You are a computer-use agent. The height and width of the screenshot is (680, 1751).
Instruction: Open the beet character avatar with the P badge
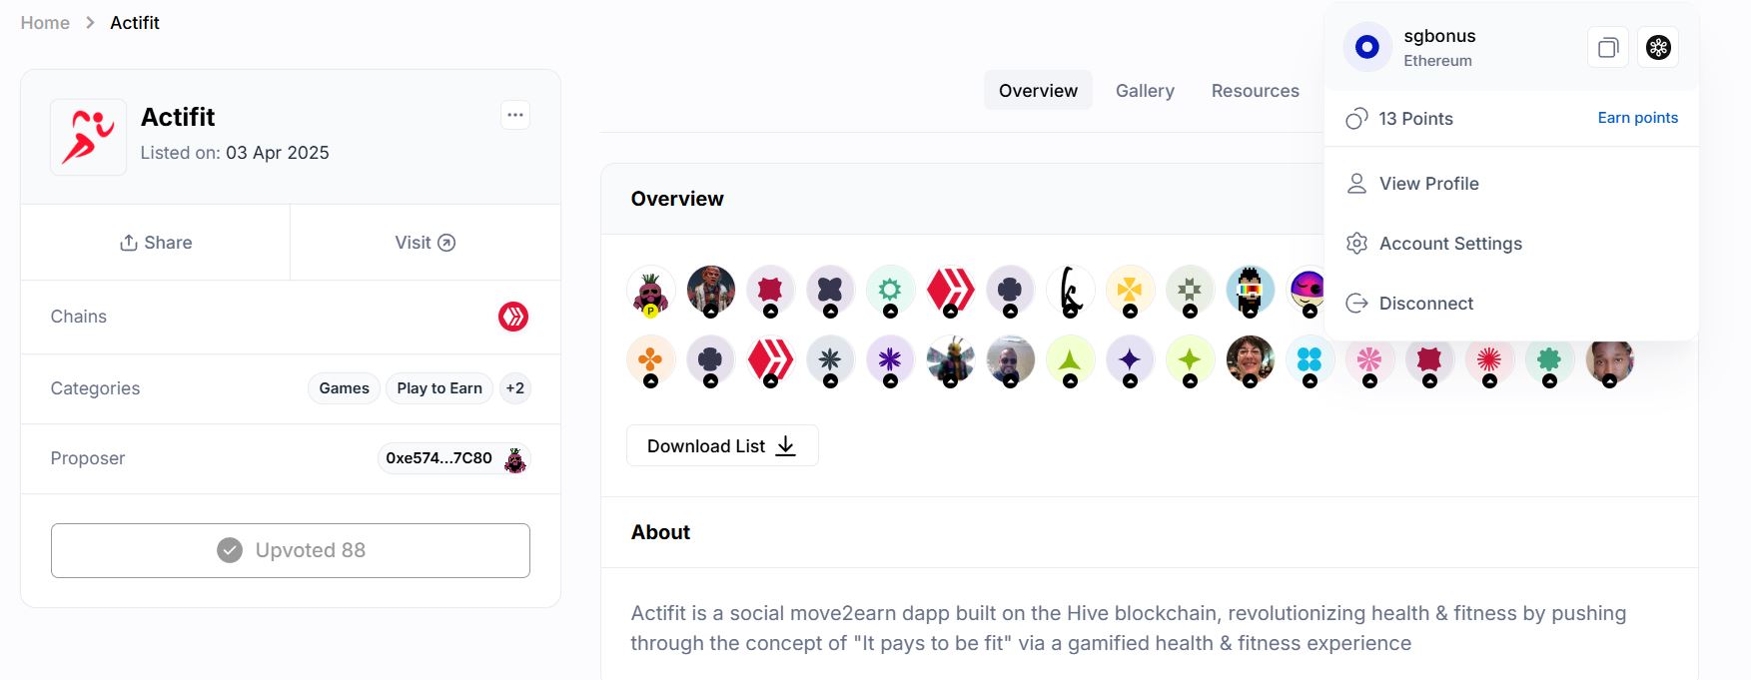[651, 292]
